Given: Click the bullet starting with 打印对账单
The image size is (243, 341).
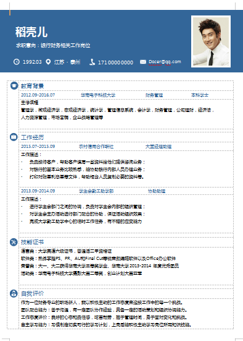Looking at the screenshot, I should coord(86,177).
